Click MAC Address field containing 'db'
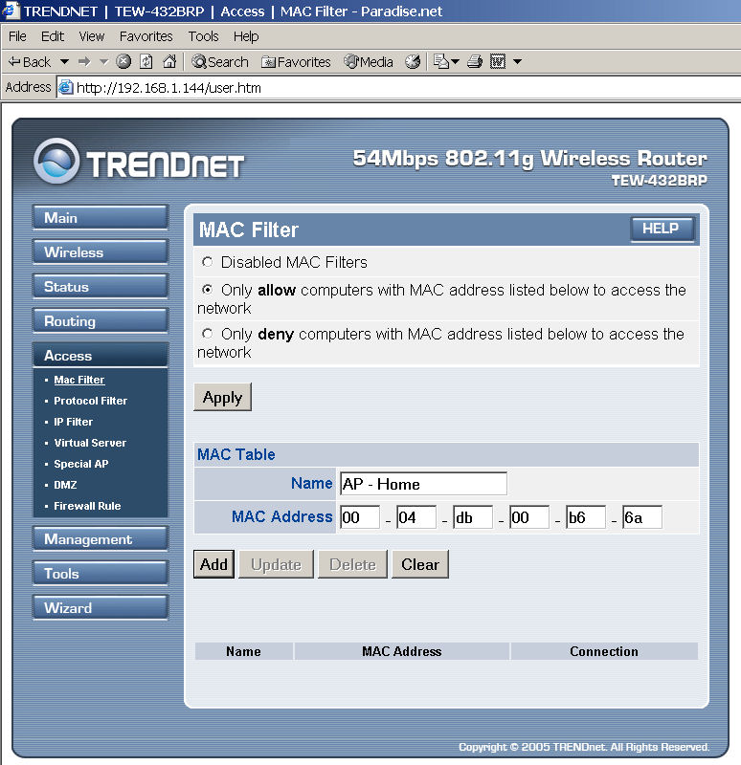The width and height of the screenshot is (741, 765). tap(473, 517)
